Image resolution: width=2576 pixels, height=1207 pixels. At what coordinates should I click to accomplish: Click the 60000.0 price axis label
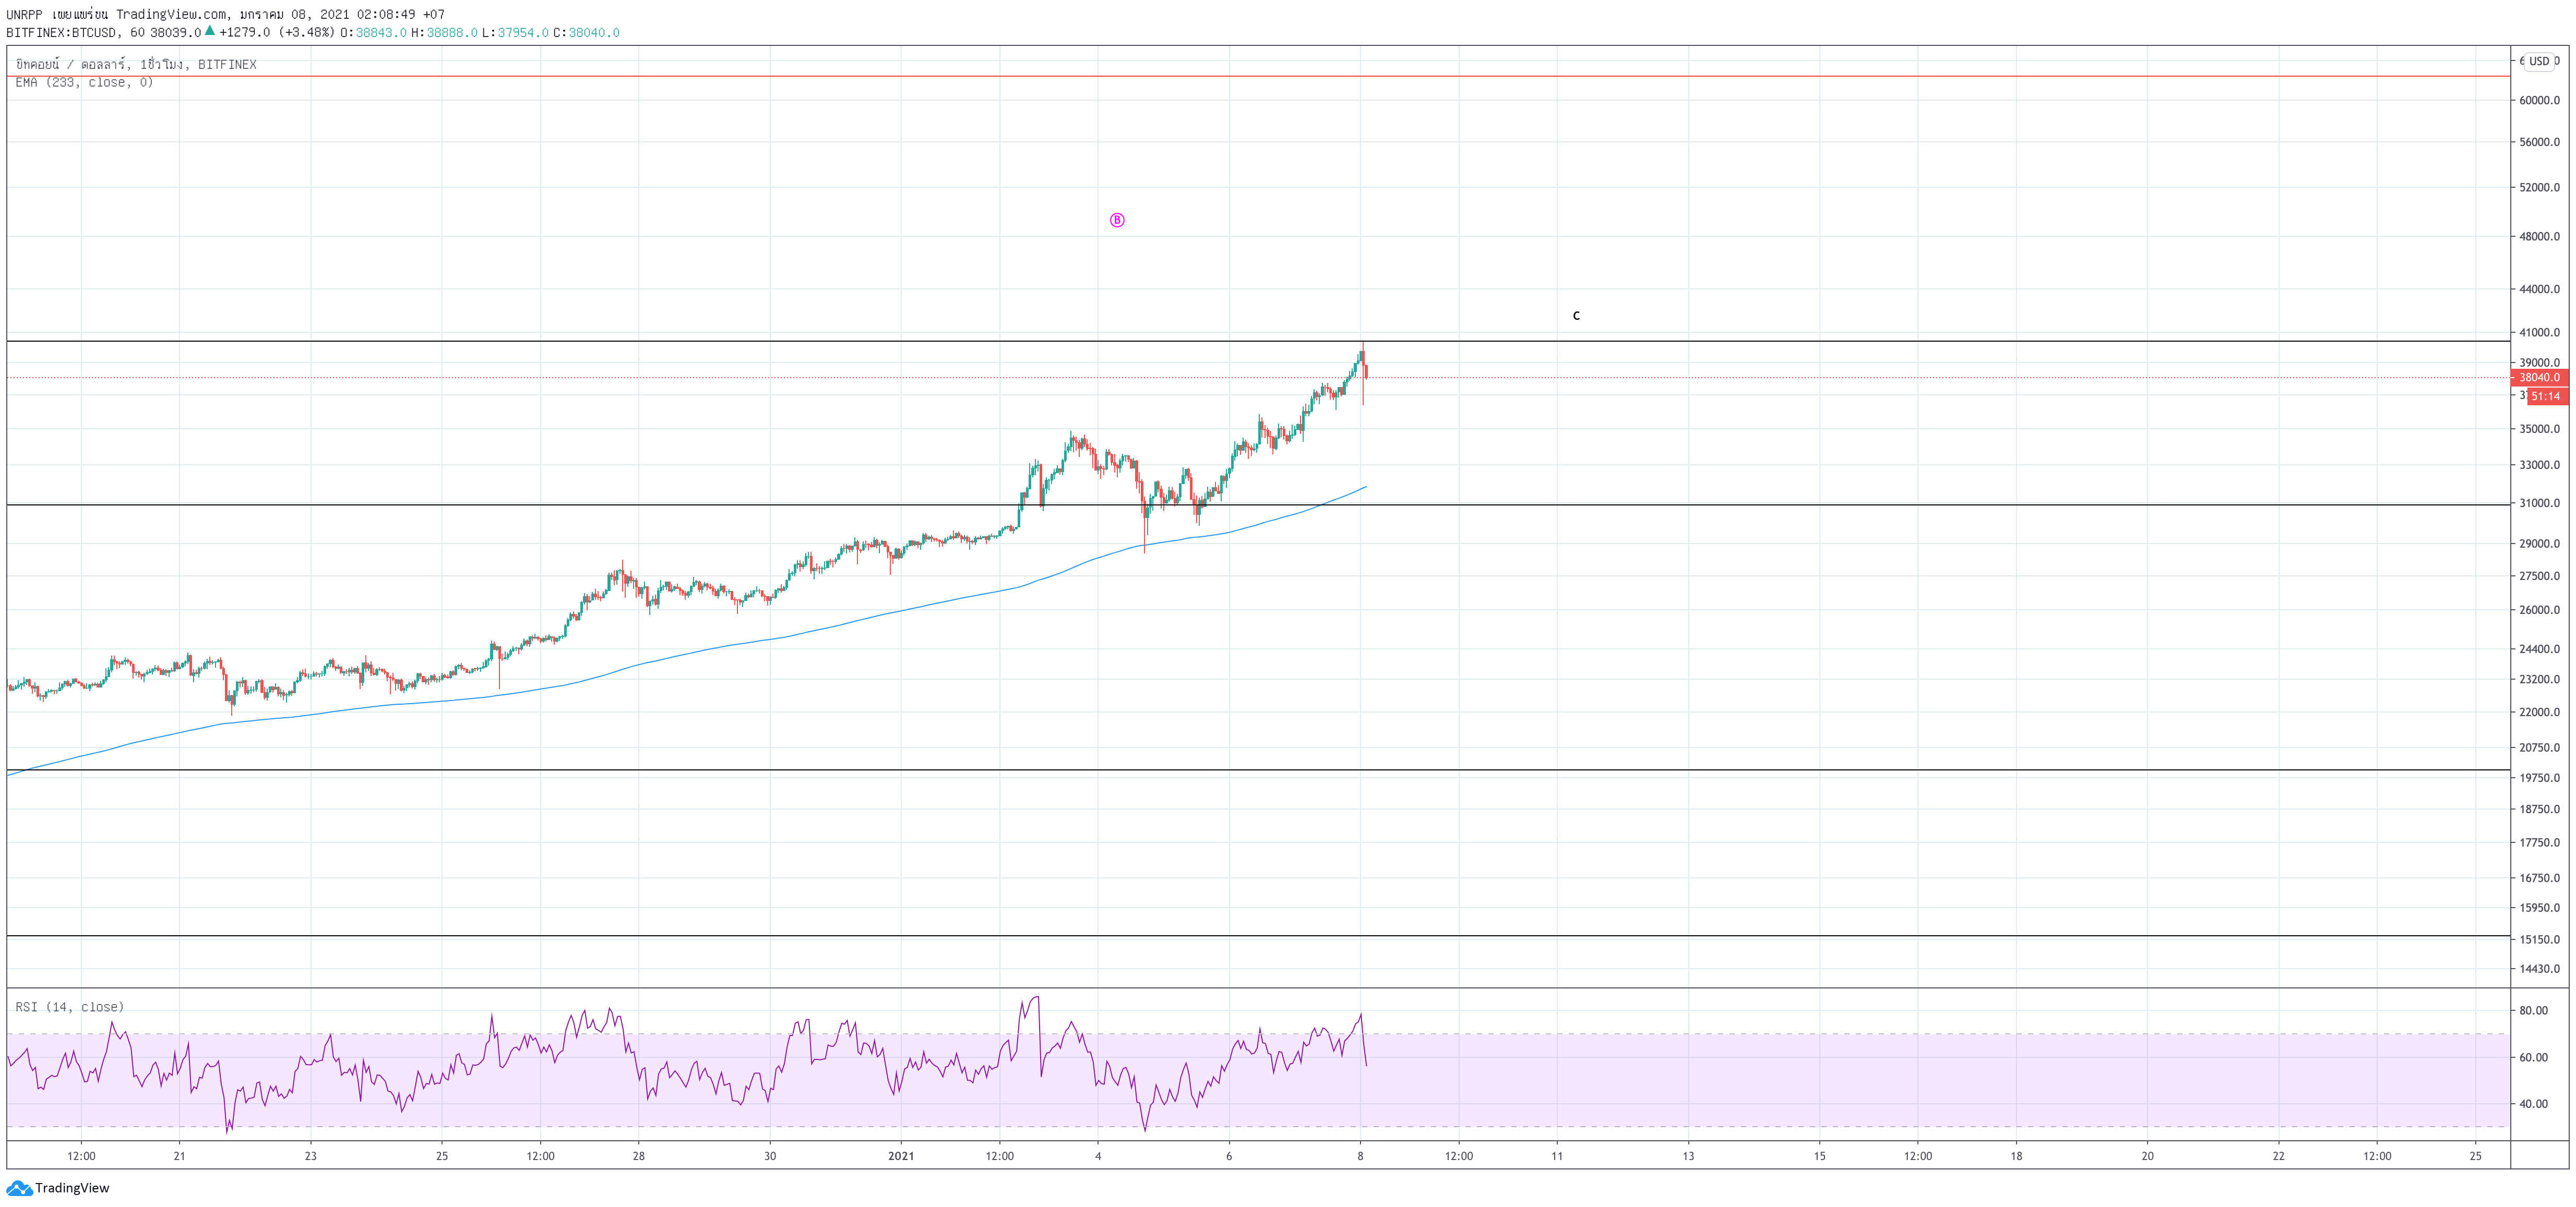[2539, 100]
